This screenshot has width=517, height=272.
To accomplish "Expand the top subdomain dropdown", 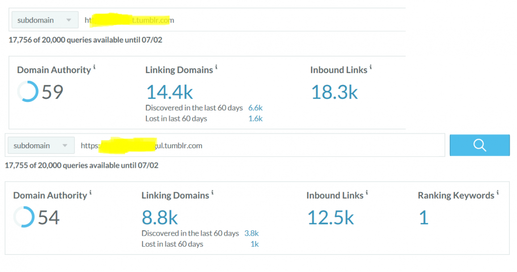I will [x=44, y=20].
